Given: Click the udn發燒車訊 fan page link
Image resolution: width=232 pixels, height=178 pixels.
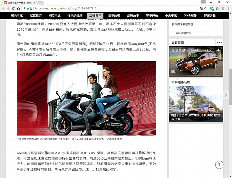Looking at the screenshot, I should [184, 33].
